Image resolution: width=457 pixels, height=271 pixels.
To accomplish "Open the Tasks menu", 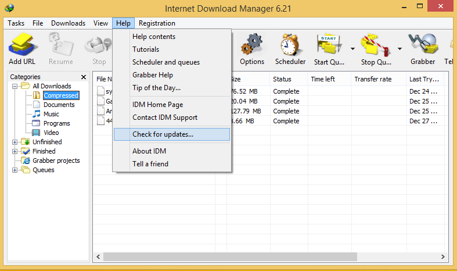I will coord(16,23).
